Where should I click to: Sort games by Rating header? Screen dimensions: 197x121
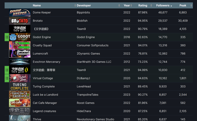143,5
